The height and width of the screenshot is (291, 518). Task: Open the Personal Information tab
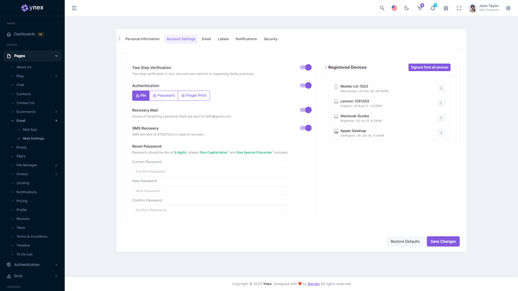[x=142, y=39]
